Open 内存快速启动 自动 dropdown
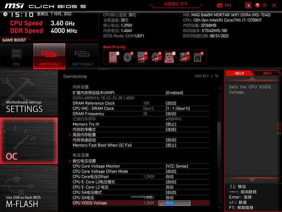Viewport: 282px width, 212px height. pos(171,140)
